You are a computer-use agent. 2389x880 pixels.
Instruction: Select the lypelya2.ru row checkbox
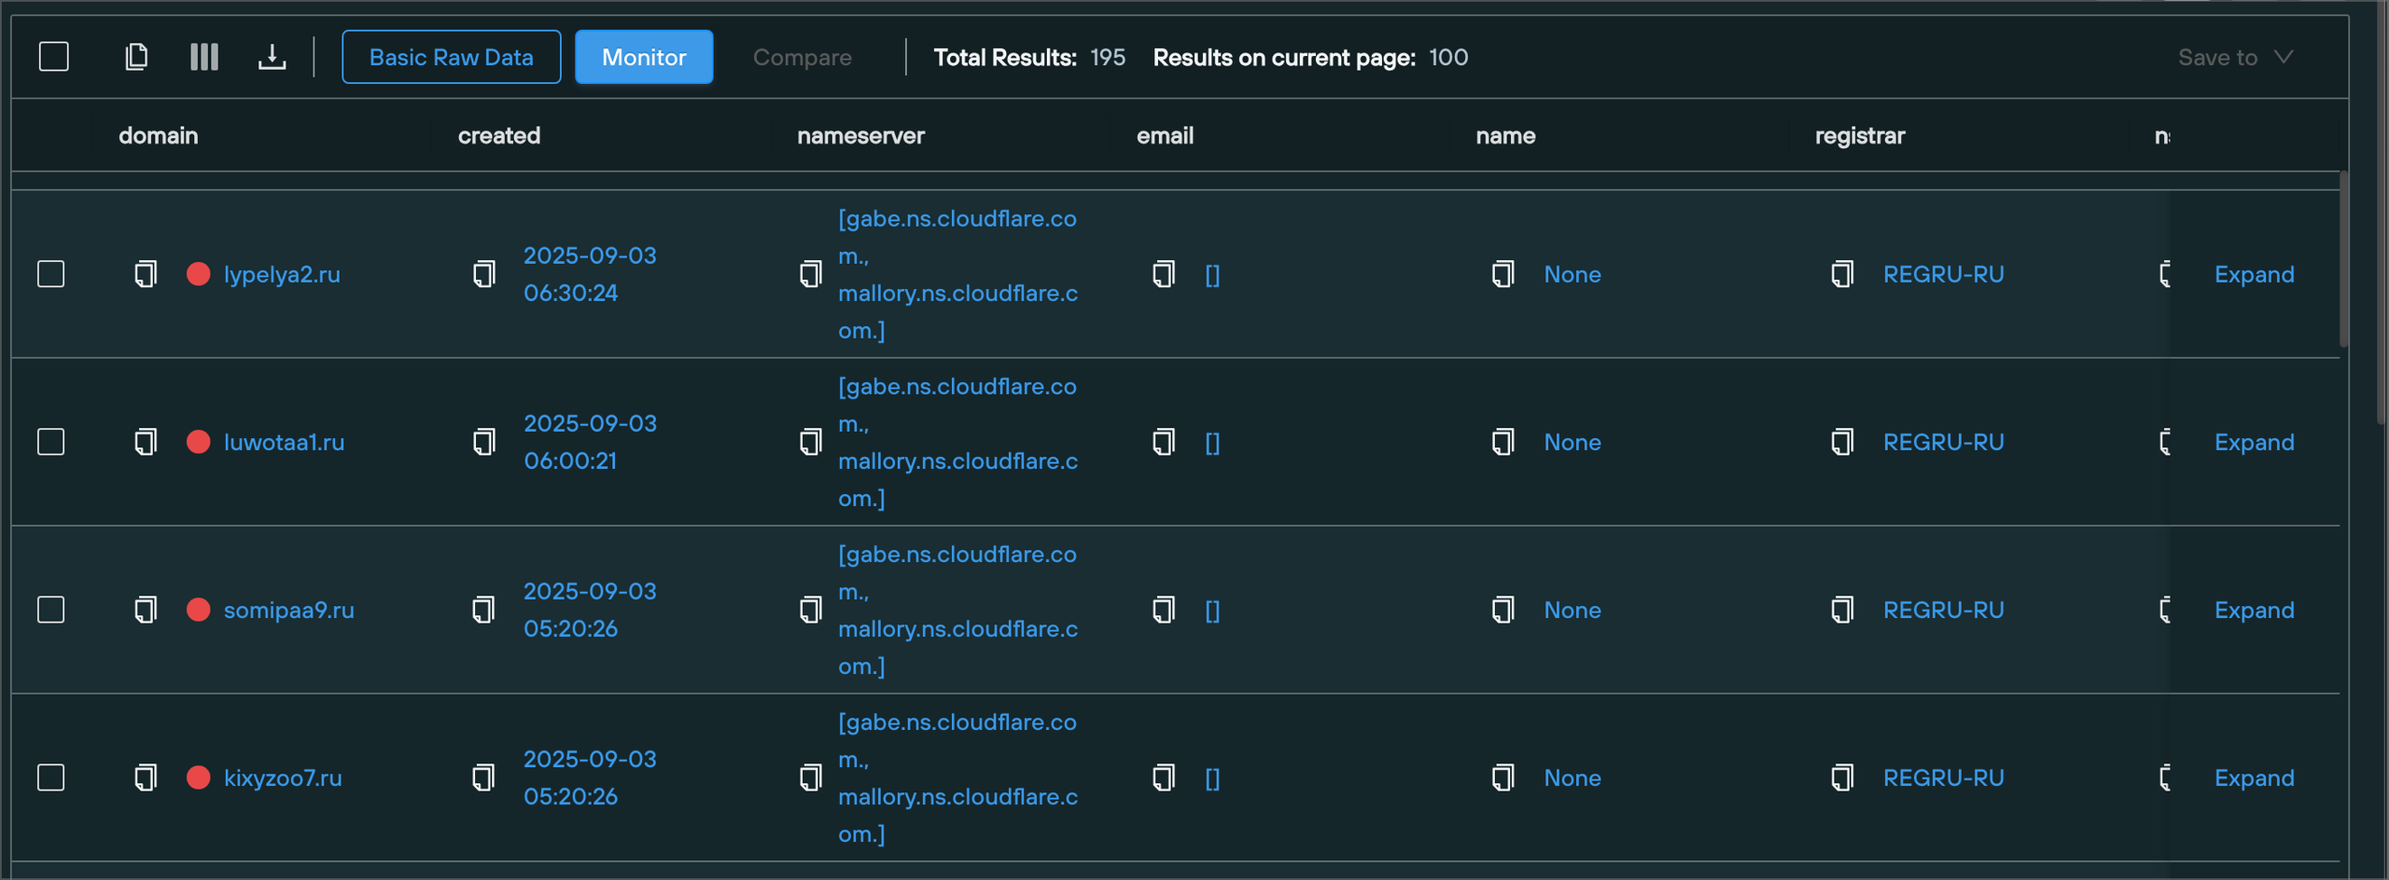(51, 274)
